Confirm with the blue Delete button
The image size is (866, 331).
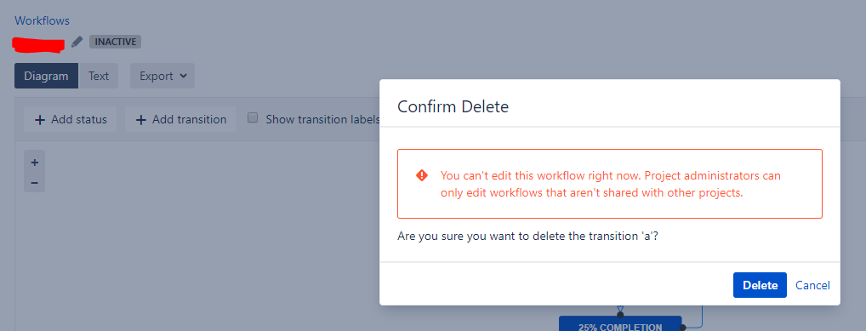[760, 285]
